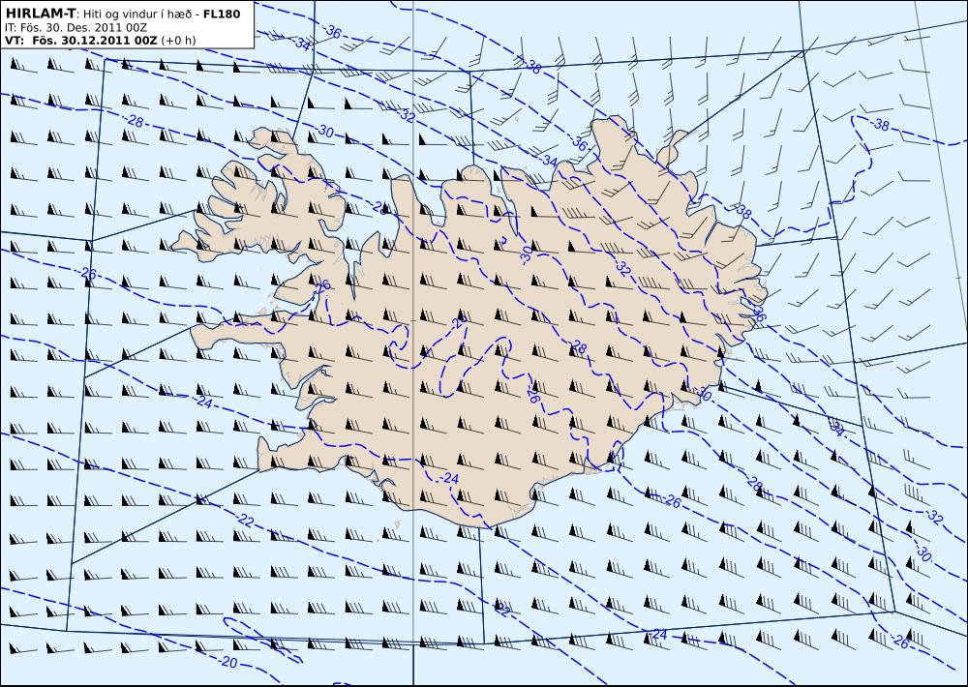Click the '(+0 h)' forecast offset text
Screen dimensions: 968x687
click(x=178, y=41)
